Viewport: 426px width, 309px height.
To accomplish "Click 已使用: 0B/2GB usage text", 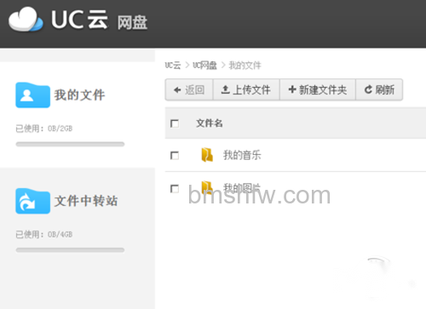I will click(x=44, y=129).
